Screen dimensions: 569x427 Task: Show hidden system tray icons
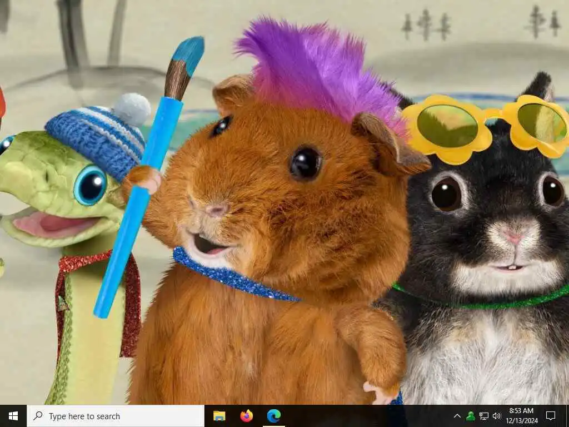click(457, 416)
